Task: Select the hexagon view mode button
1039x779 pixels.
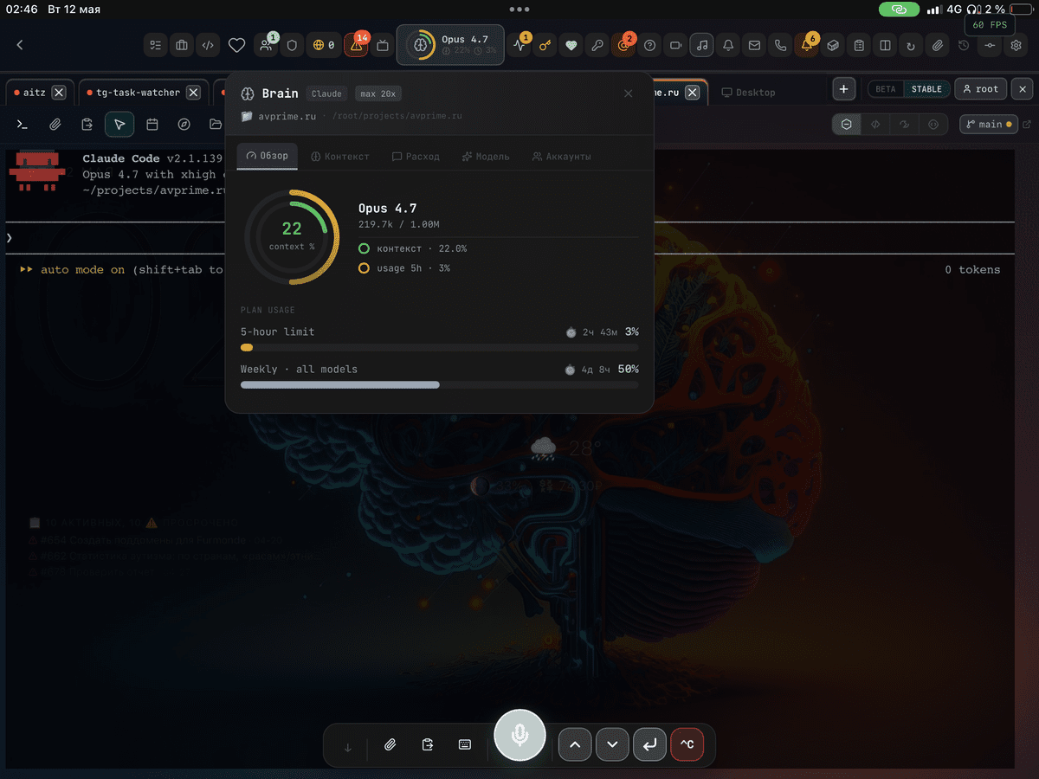Action: point(847,125)
